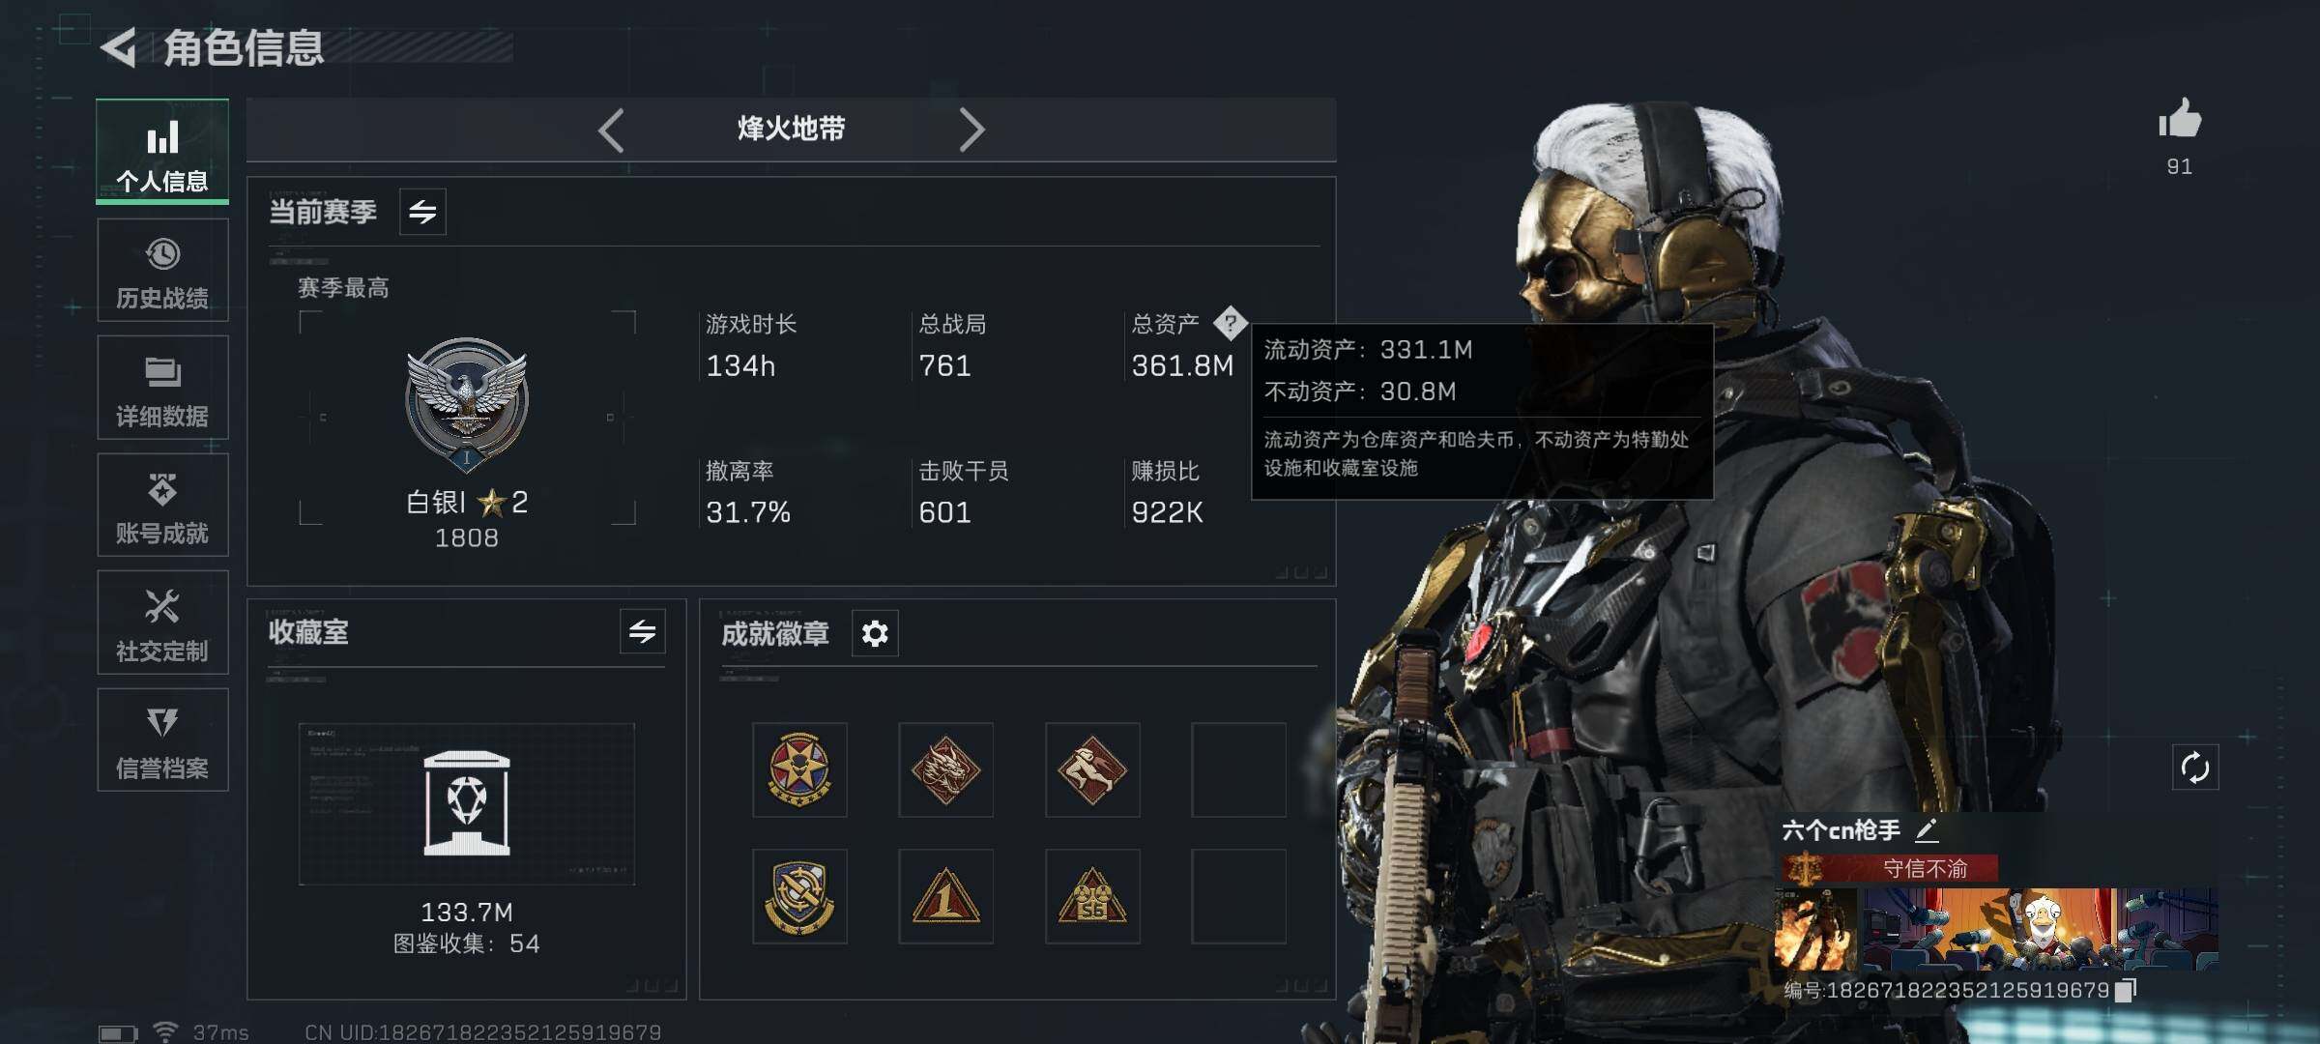This screenshot has width=2320, height=1044.
Task: Open the 账号成就 tab
Action: pyautogui.click(x=162, y=505)
